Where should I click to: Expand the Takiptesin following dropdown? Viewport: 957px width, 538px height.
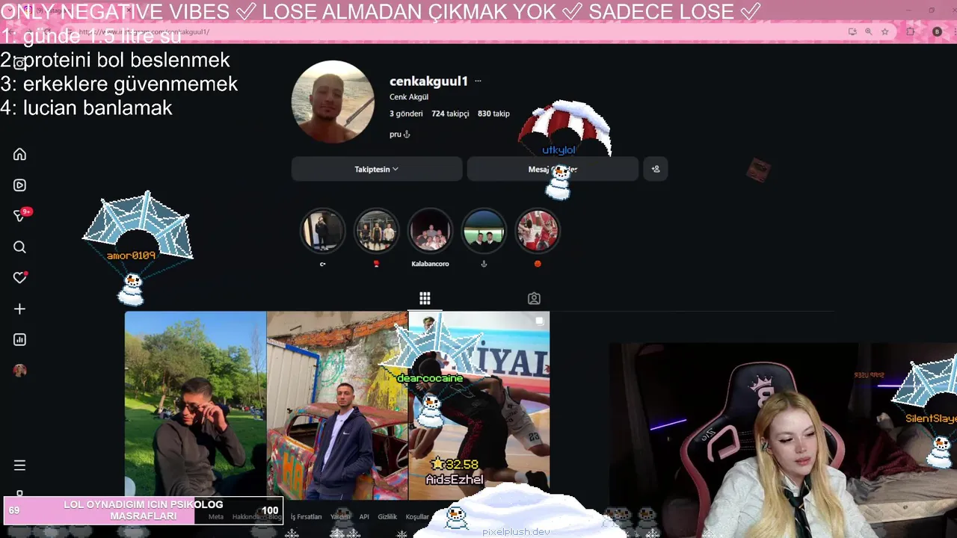377,169
